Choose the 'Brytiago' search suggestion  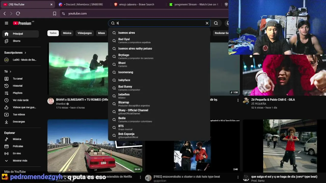coord(159,56)
